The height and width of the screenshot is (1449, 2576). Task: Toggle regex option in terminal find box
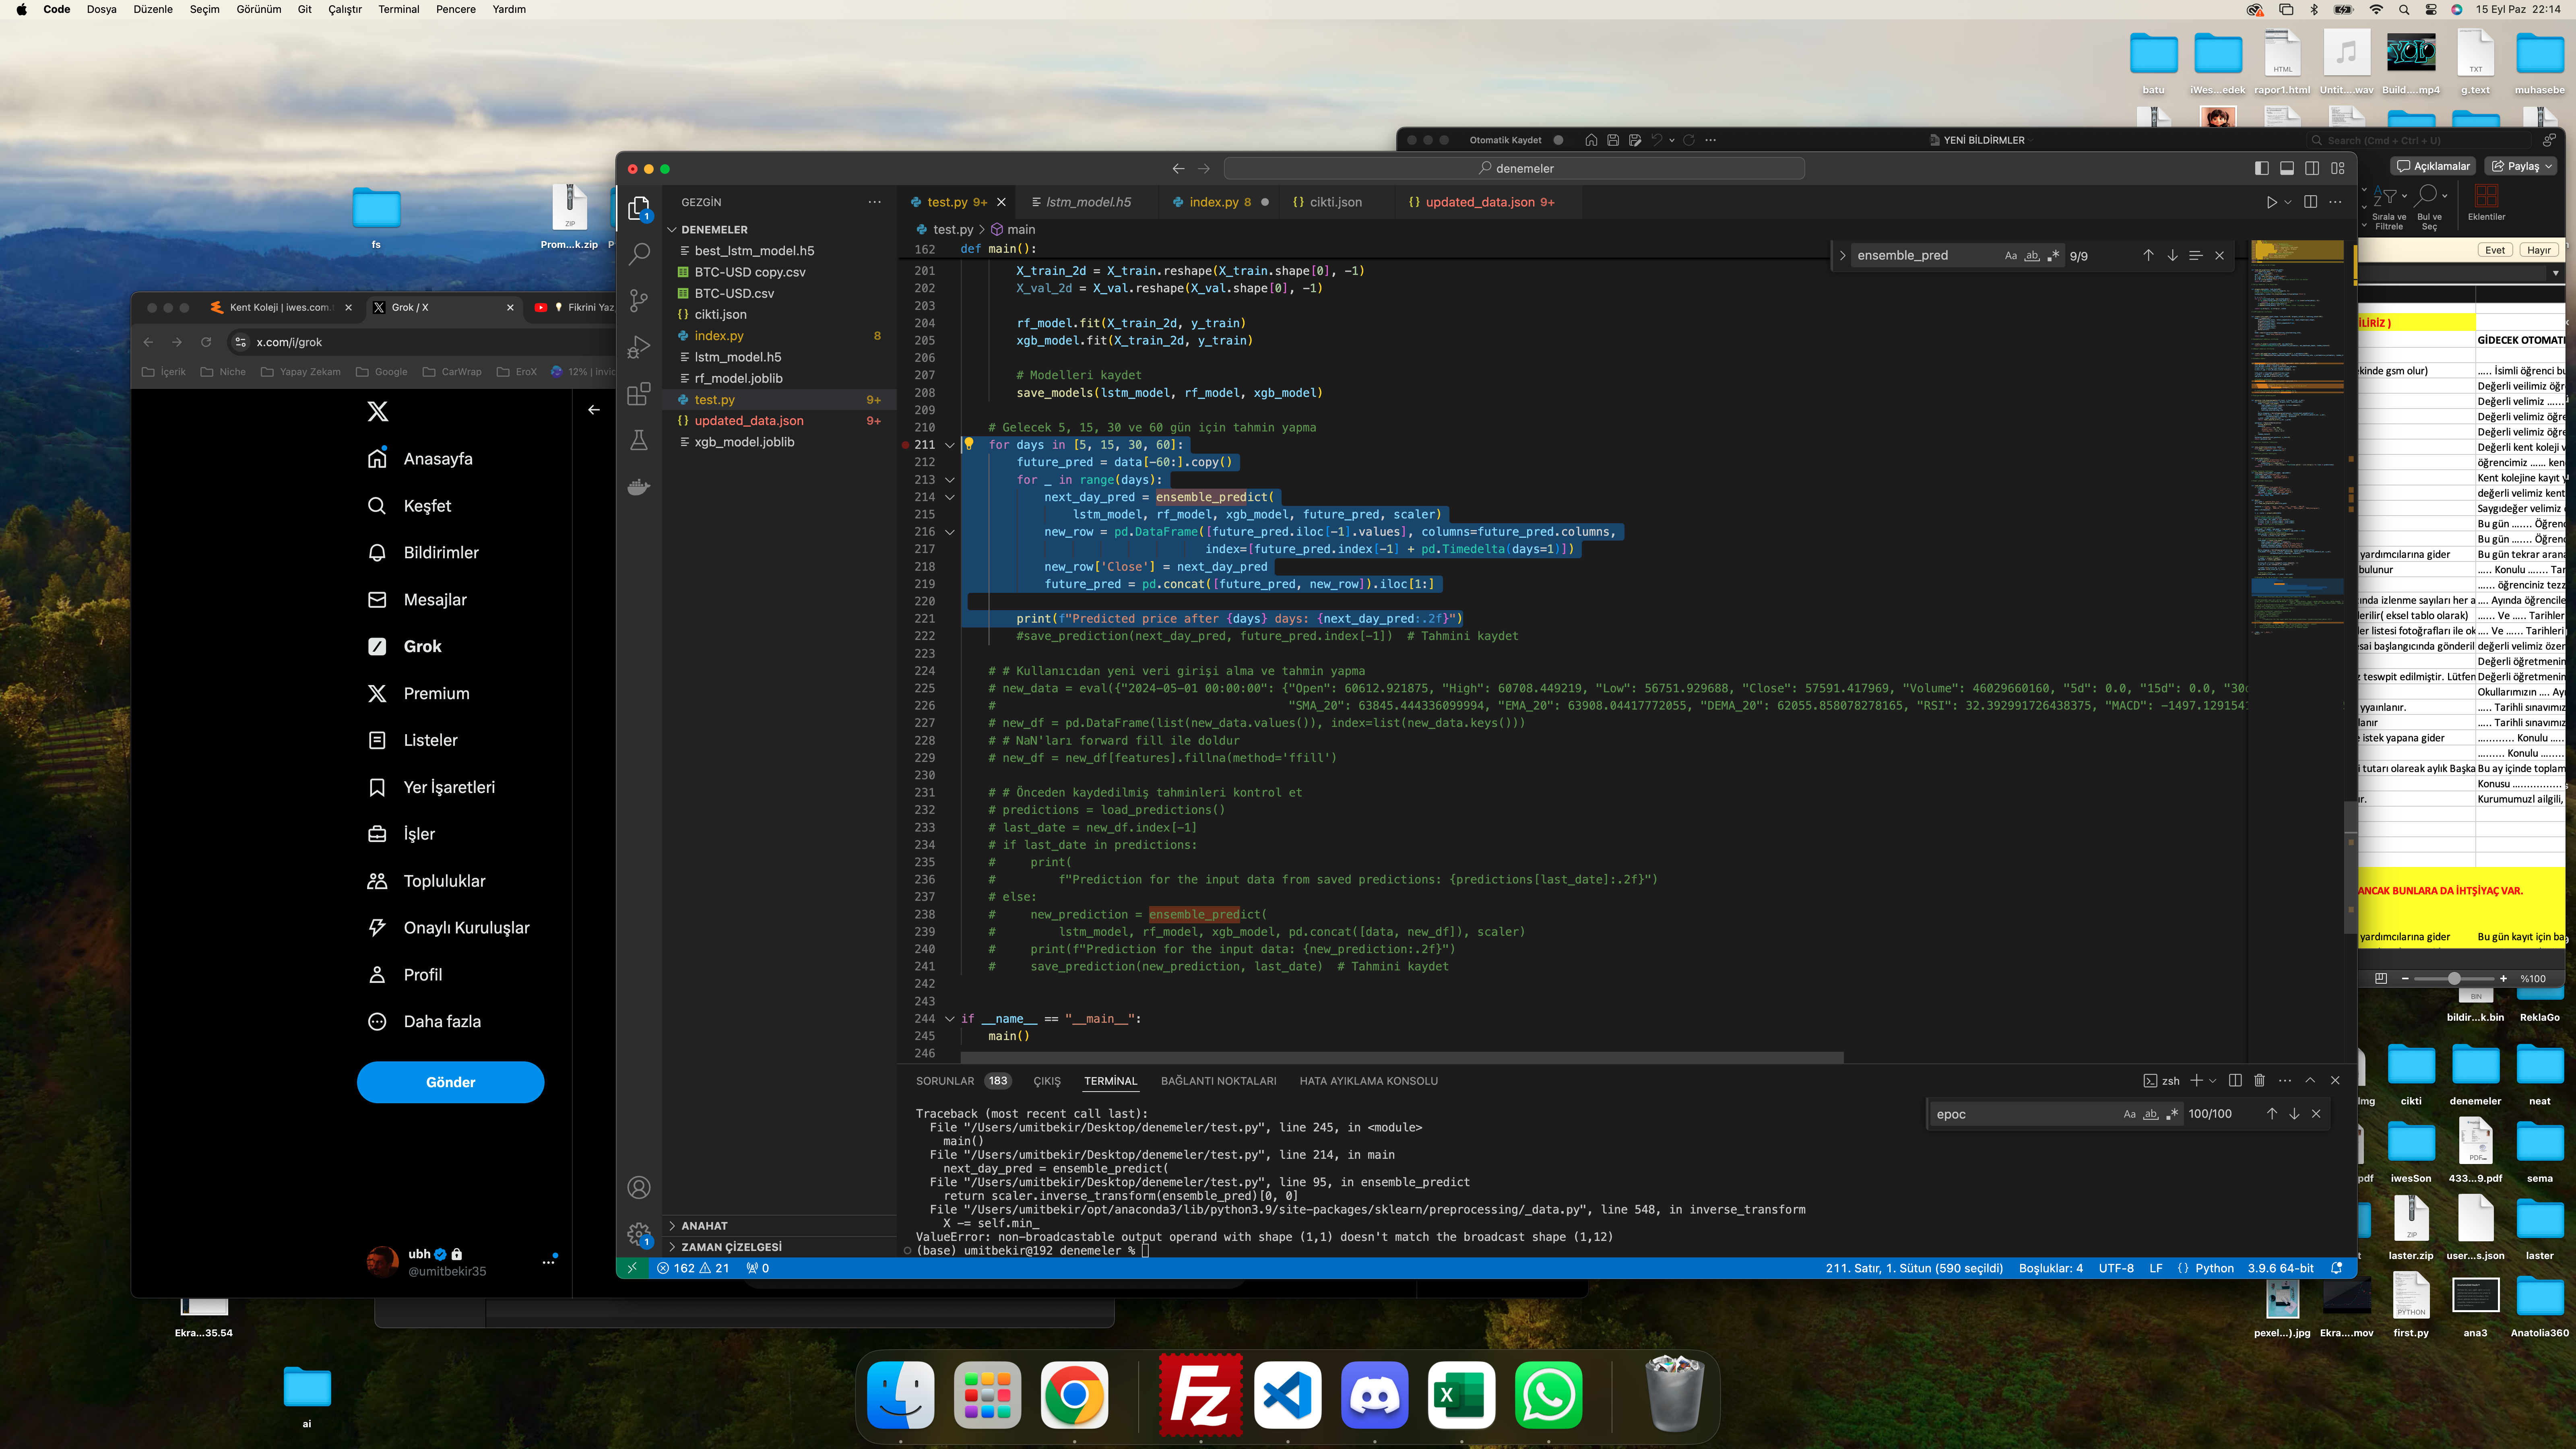(x=2171, y=1114)
